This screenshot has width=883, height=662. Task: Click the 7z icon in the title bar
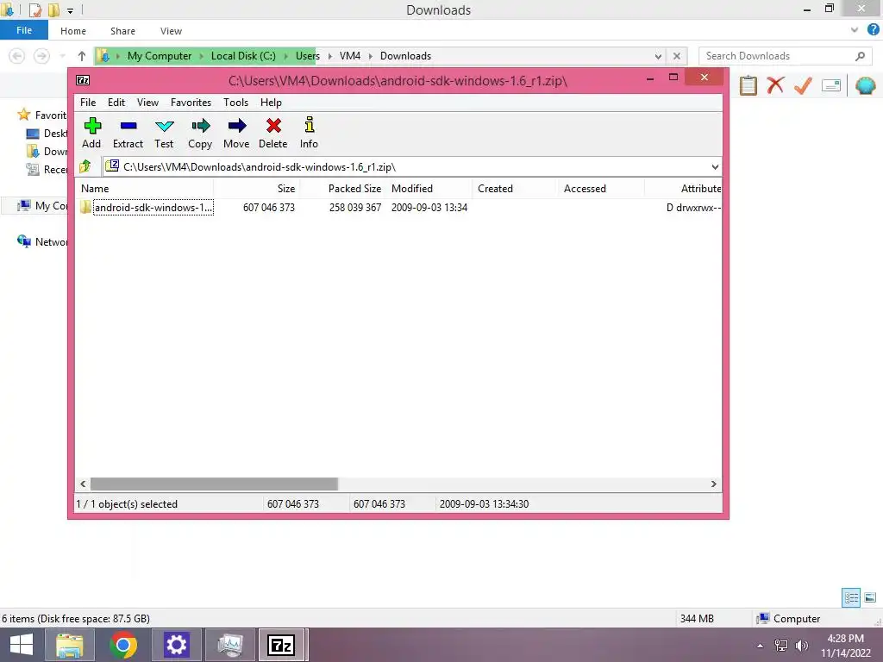coord(83,80)
